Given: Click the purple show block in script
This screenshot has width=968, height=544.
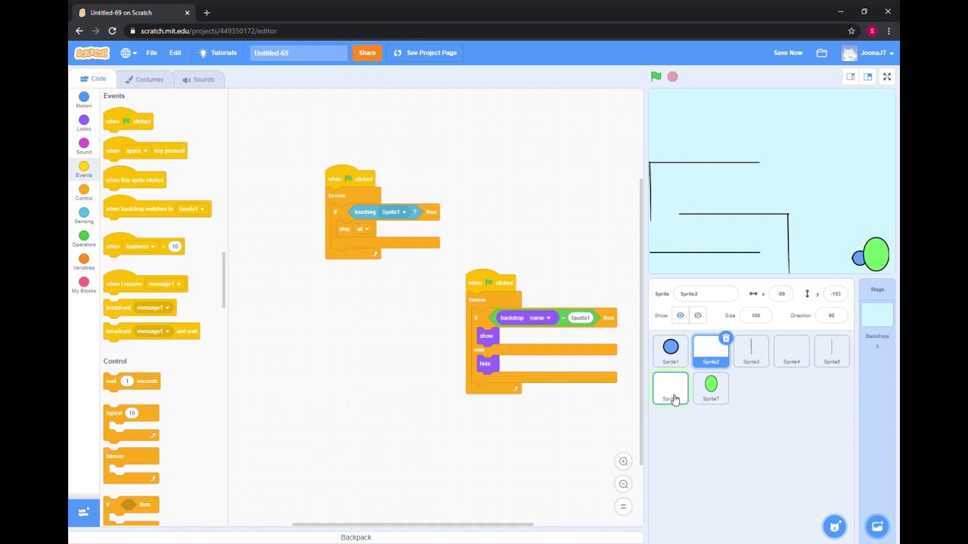Looking at the screenshot, I should coord(488,336).
